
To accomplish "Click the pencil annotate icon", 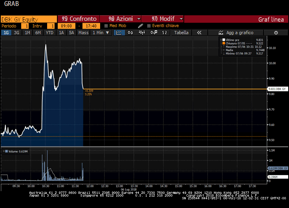I will (141, 26).
